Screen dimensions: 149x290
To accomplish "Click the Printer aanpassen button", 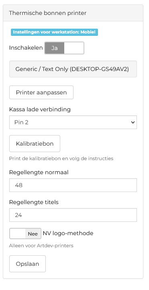I will click(41, 92).
